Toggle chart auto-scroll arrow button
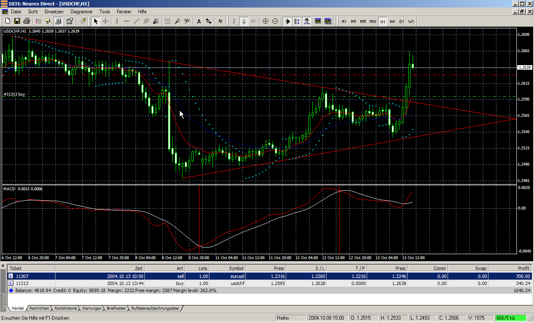534x323 pixels. tap(287, 21)
